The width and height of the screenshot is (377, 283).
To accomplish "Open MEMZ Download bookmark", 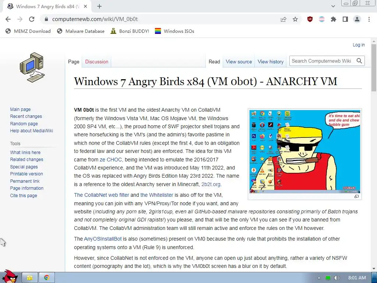I will pos(28,31).
